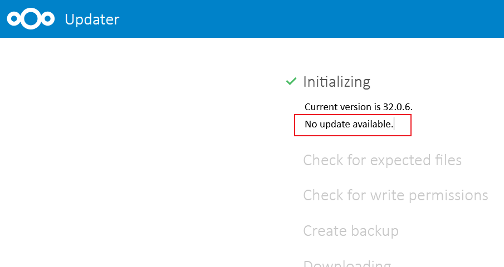Image resolution: width=504 pixels, height=267 pixels.
Task: Select the 'Check for write permissions' step
Action: 395,195
